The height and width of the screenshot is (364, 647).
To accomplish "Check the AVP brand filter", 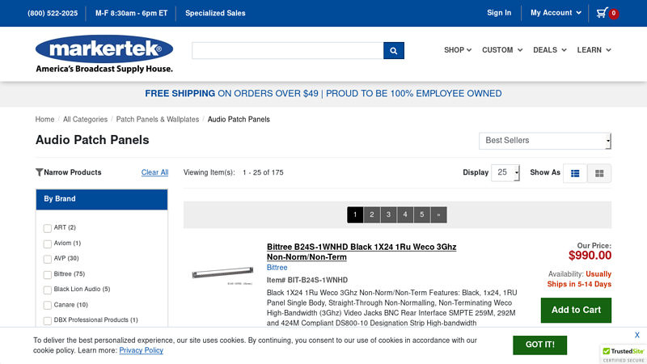I will coord(48,259).
